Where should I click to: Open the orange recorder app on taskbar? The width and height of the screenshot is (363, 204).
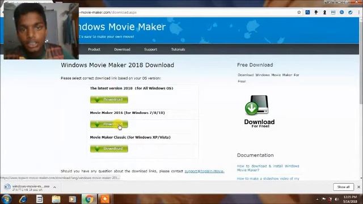point(104,199)
